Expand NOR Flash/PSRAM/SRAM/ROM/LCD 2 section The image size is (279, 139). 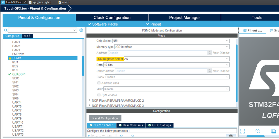(89, 100)
